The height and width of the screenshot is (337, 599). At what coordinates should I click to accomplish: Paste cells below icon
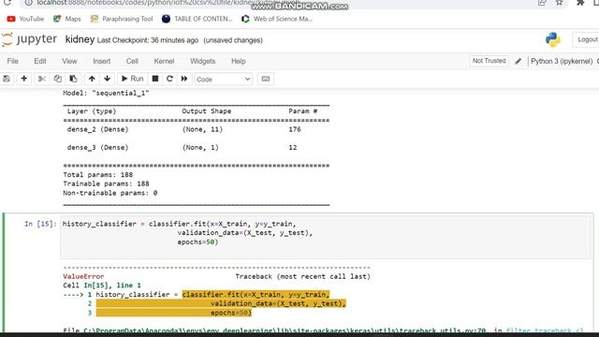click(73, 79)
